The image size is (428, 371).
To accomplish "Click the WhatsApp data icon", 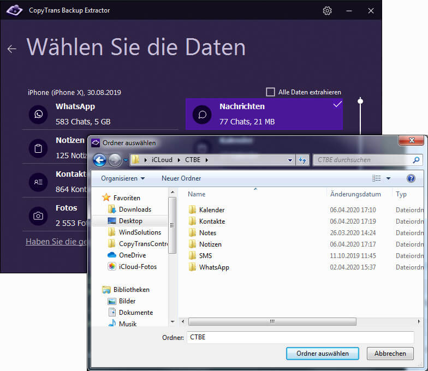I will (38, 115).
